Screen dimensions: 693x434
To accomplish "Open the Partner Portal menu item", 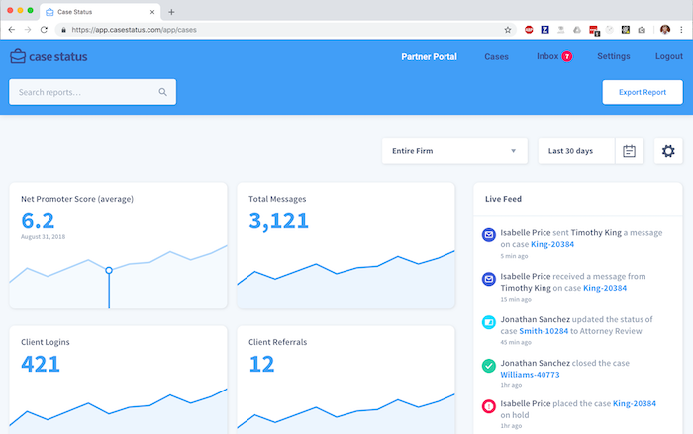I will click(x=429, y=56).
